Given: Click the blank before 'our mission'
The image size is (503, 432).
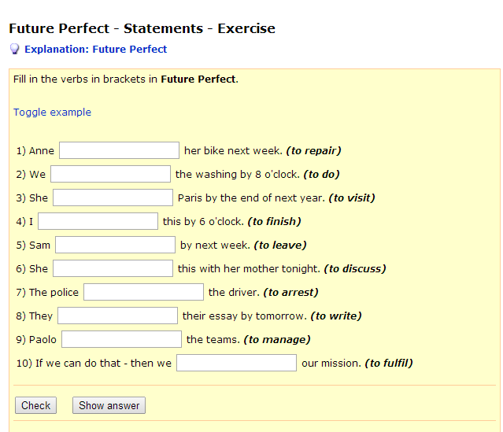Looking at the screenshot, I should (x=236, y=363).
